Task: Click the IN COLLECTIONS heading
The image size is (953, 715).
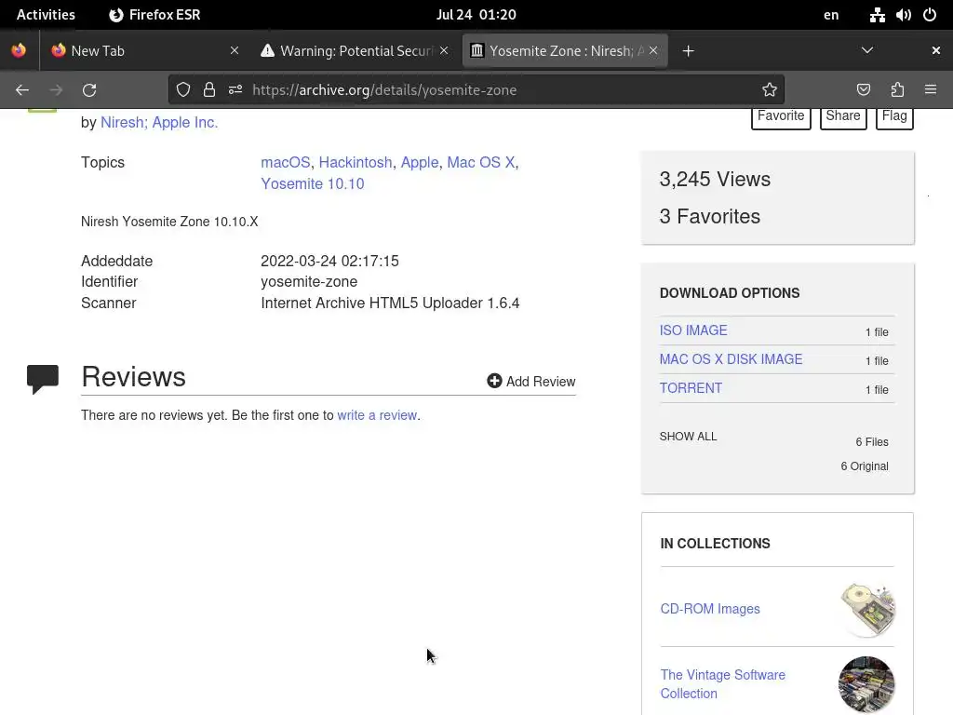Action: pos(715,544)
